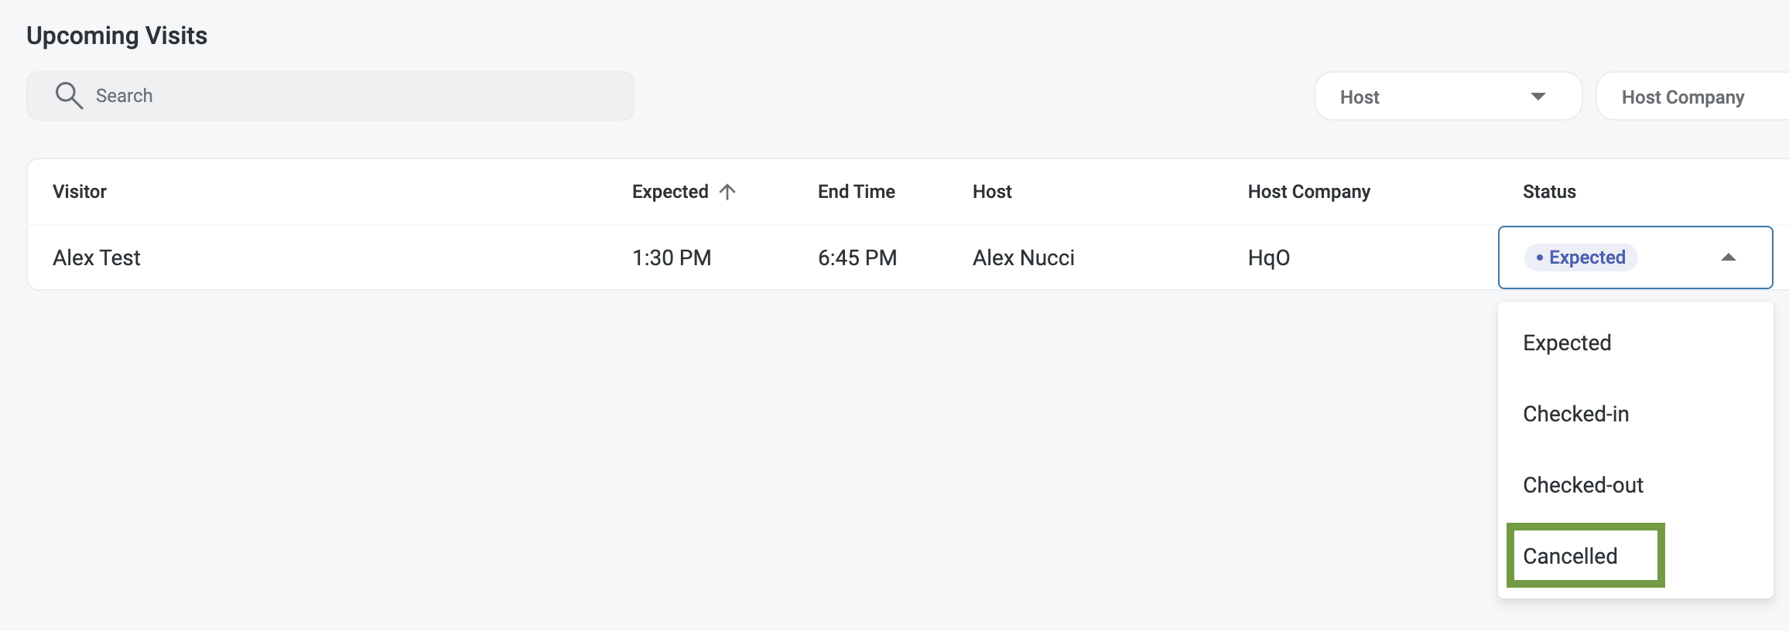Click the Host Company column header
Screen dimensions: 1789x631
(x=1308, y=192)
